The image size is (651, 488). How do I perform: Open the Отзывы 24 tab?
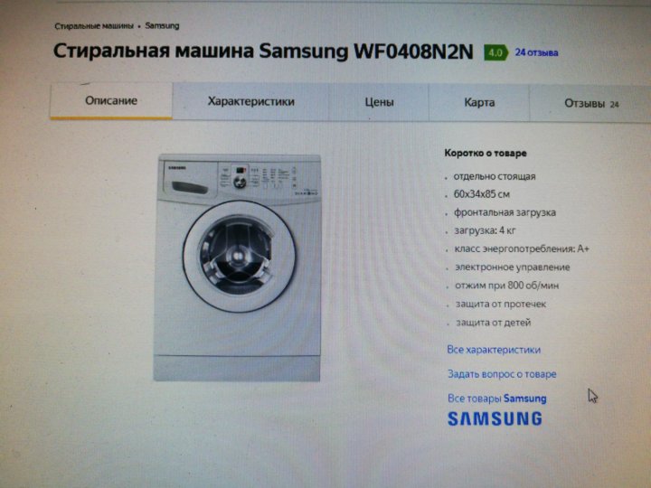590,104
